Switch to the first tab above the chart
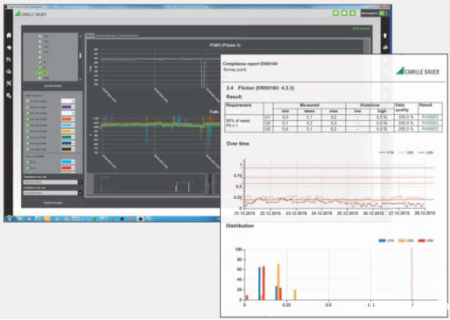 pyautogui.click(x=89, y=35)
